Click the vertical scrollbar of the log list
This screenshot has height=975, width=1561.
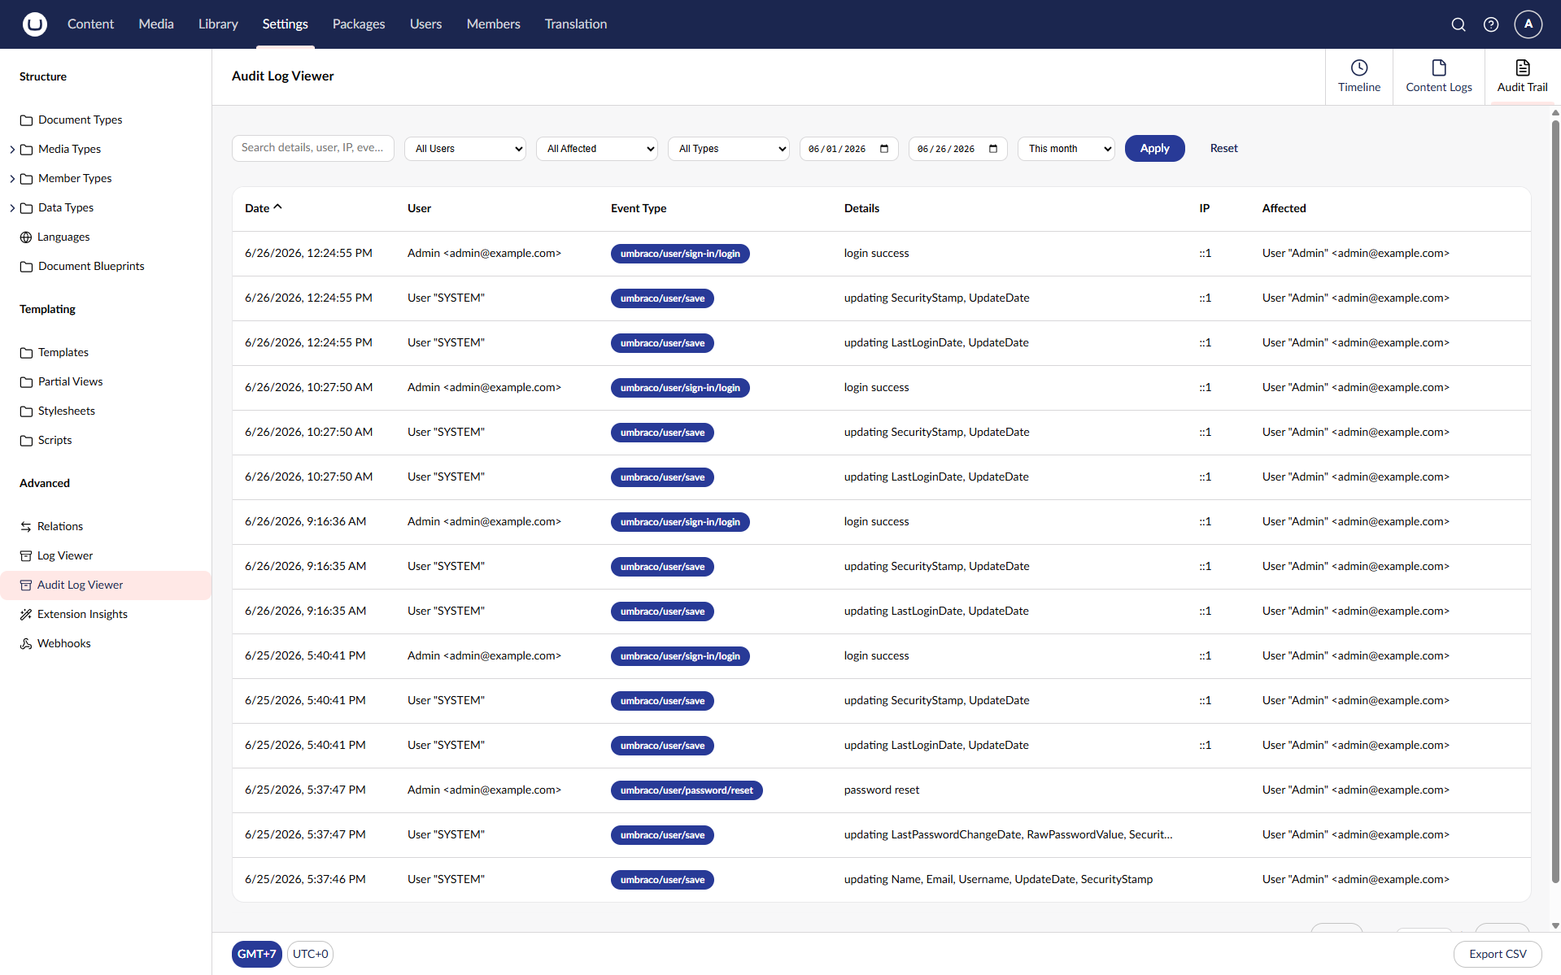coord(1555,500)
